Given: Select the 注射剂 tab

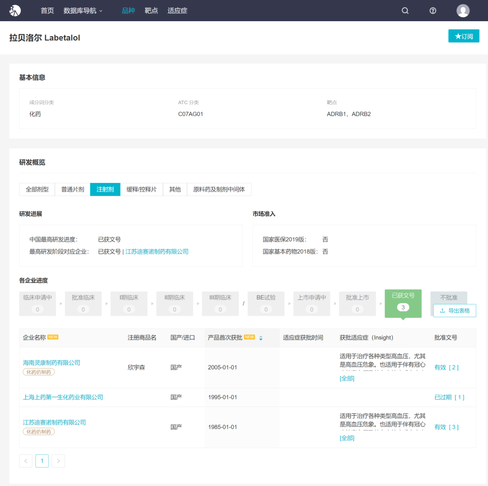Looking at the screenshot, I should click(x=105, y=189).
